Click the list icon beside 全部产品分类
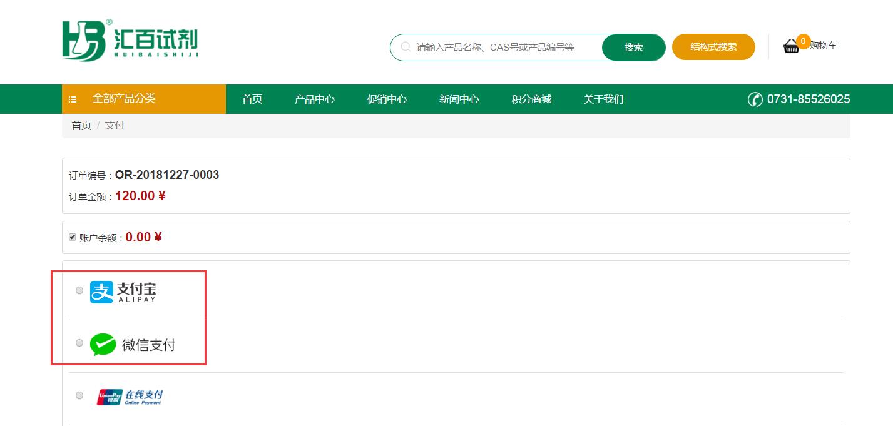Viewport: 893px width, 426px height. [73, 99]
